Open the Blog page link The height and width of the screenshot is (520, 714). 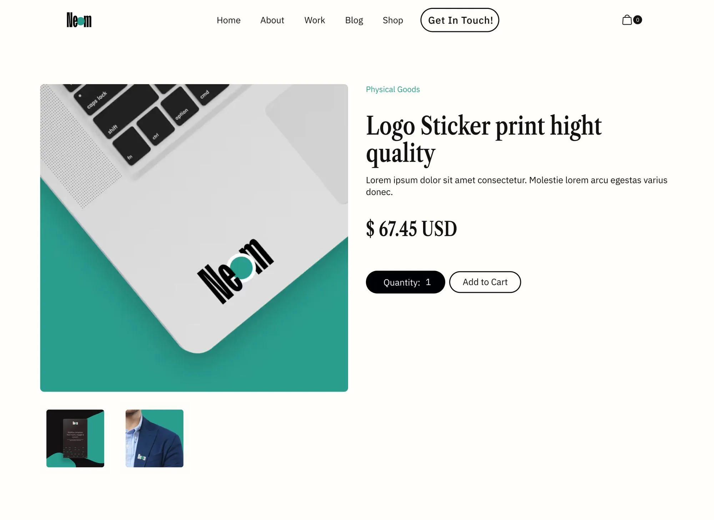354,20
